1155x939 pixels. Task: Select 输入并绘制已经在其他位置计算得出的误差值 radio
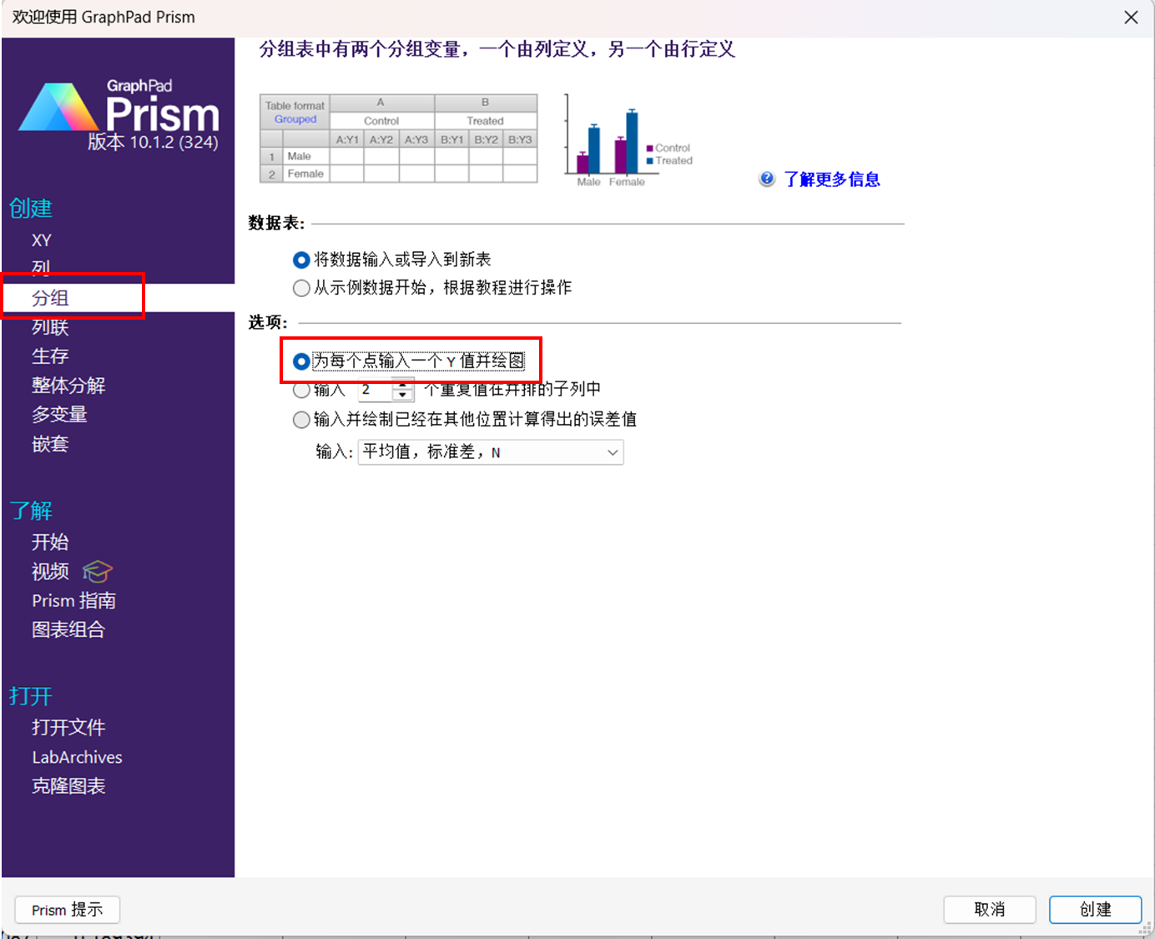tap(301, 419)
